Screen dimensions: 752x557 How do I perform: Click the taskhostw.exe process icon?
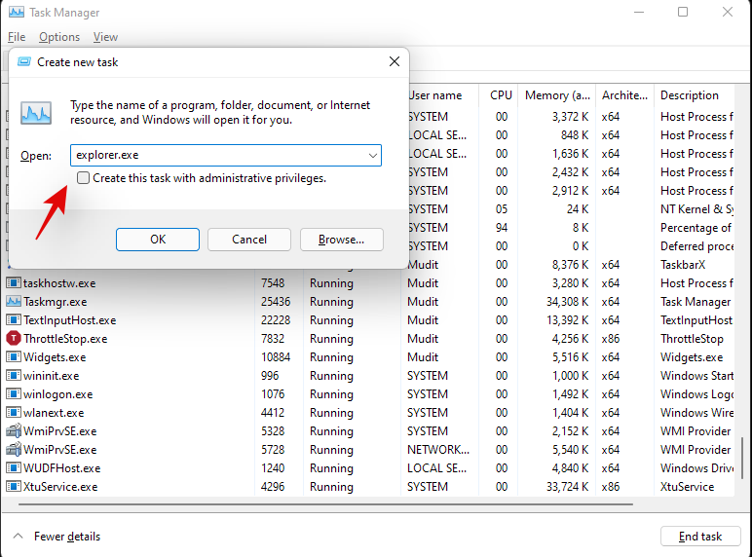[14, 282]
